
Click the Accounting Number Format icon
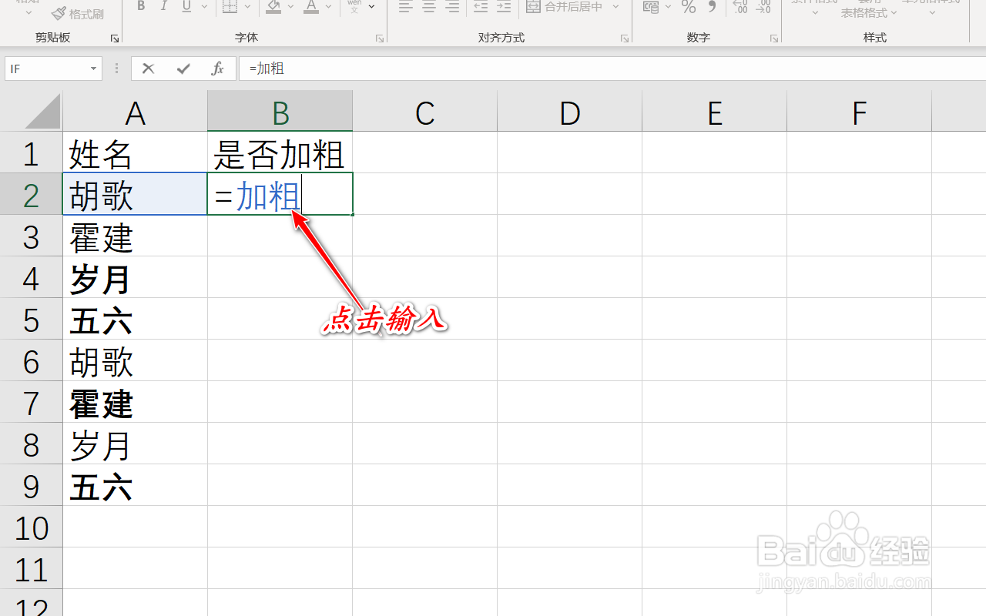[x=651, y=7]
